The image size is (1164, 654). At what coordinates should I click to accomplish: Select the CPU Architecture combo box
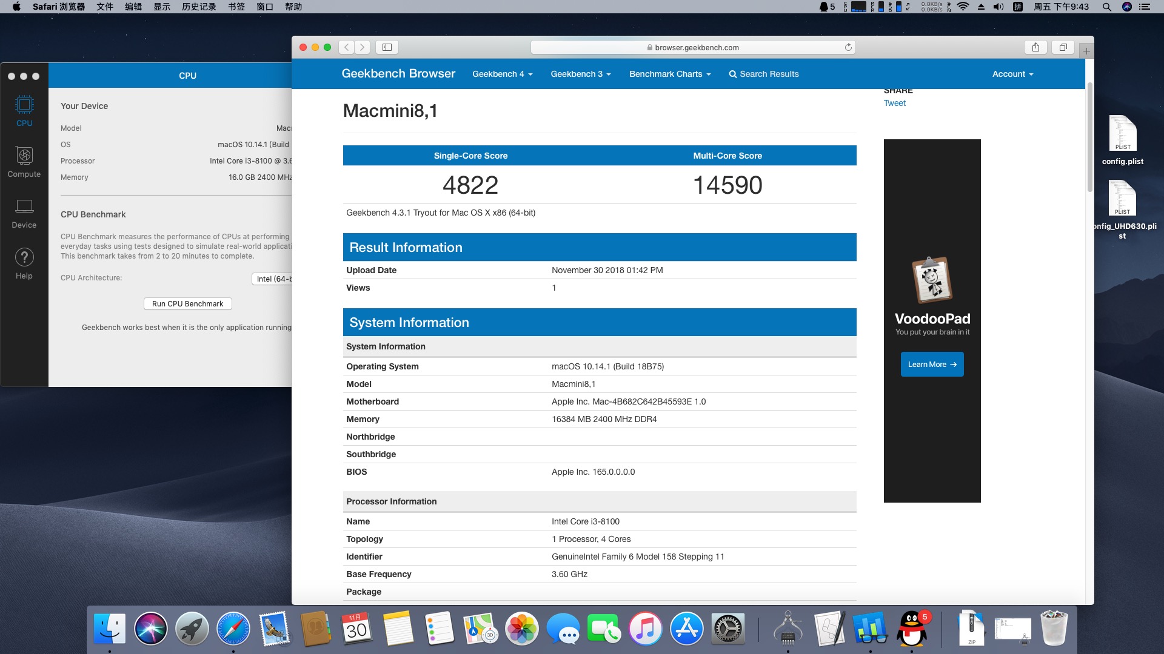(x=273, y=279)
